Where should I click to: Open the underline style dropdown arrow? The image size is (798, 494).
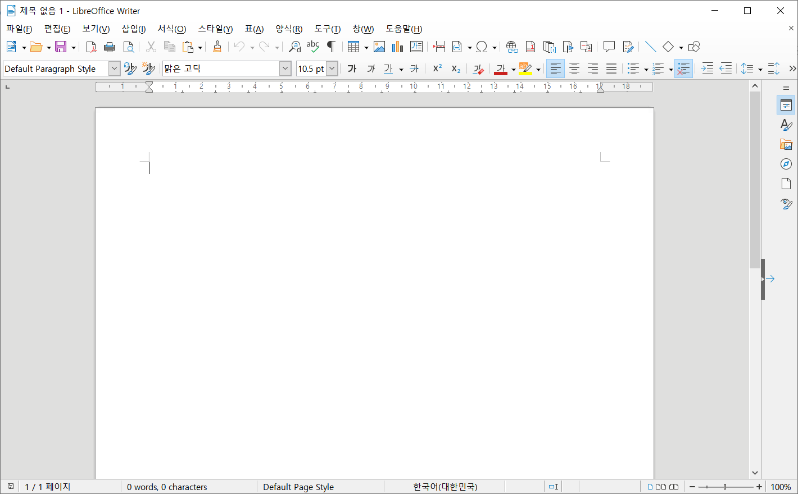coord(401,70)
